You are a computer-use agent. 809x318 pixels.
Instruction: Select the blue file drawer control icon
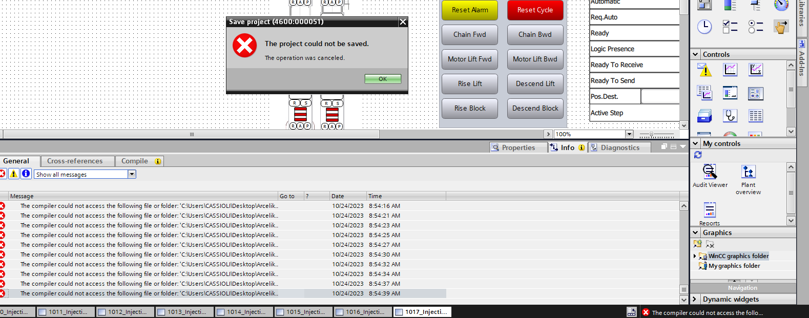[704, 116]
